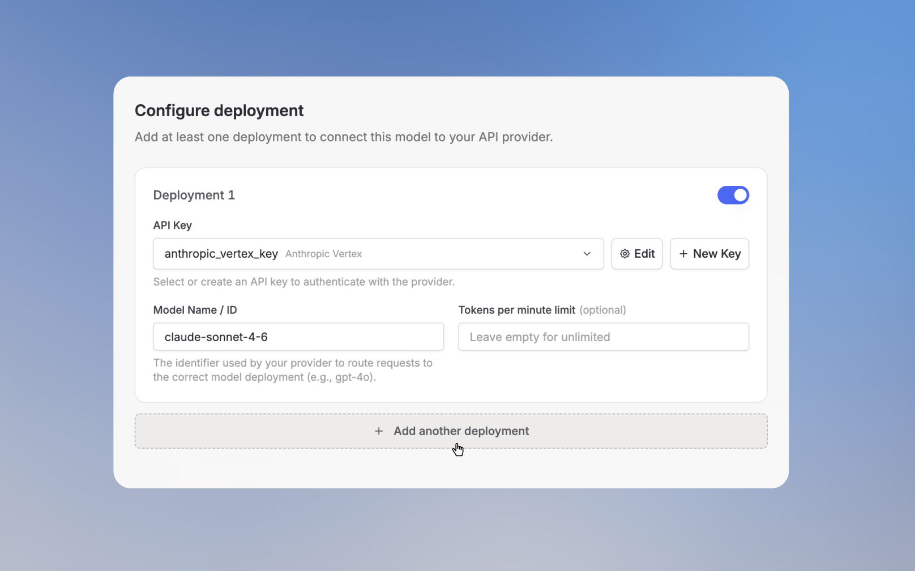Click the 'Configure deployment' heading
This screenshot has height=571, width=915.
click(219, 110)
